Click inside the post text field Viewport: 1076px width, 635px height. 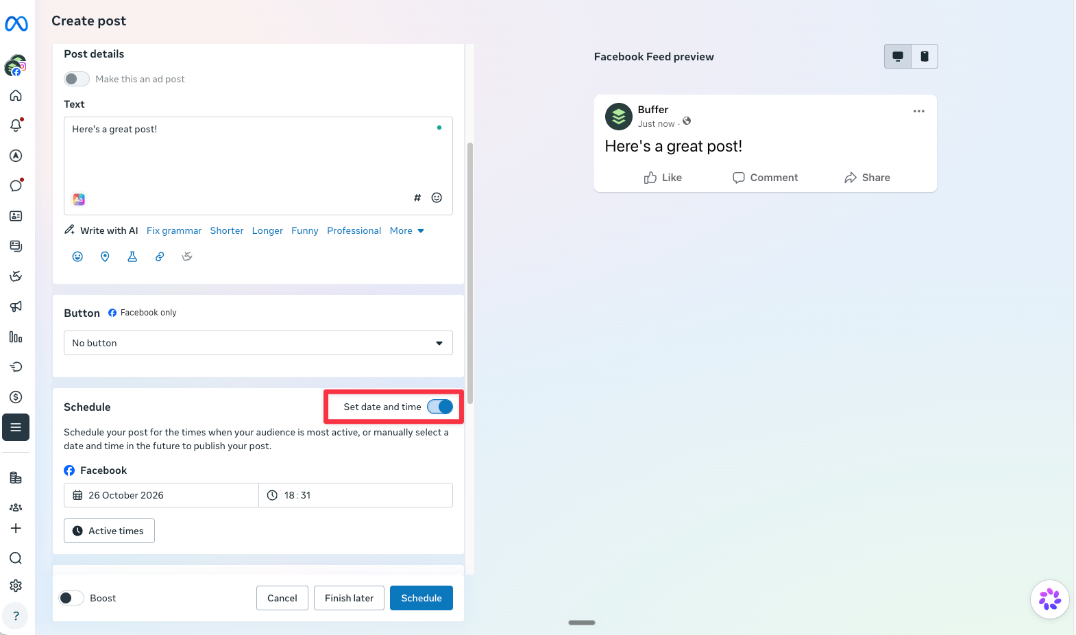click(x=258, y=166)
